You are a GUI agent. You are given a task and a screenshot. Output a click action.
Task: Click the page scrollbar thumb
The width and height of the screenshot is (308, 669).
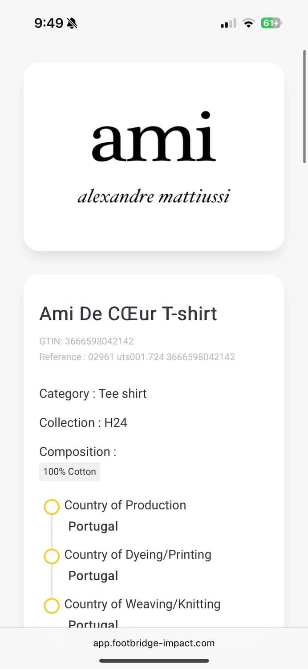pos(304,107)
